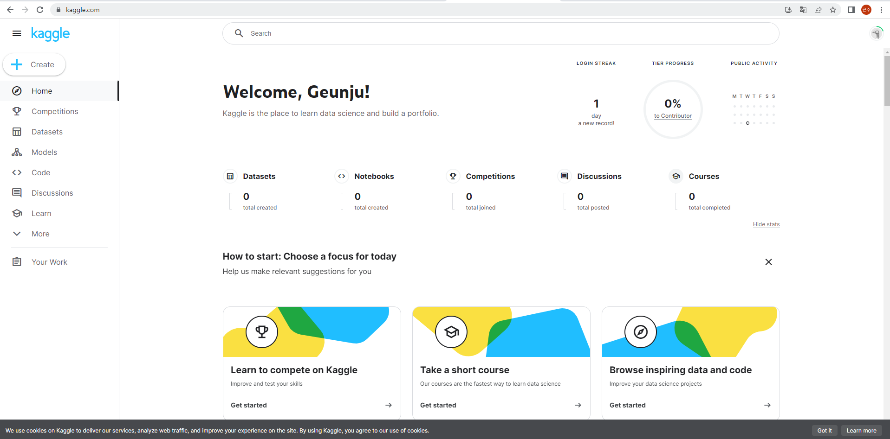Screen dimensions: 890x439
Task: Click the Kaggle logo
Action: coord(50,34)
